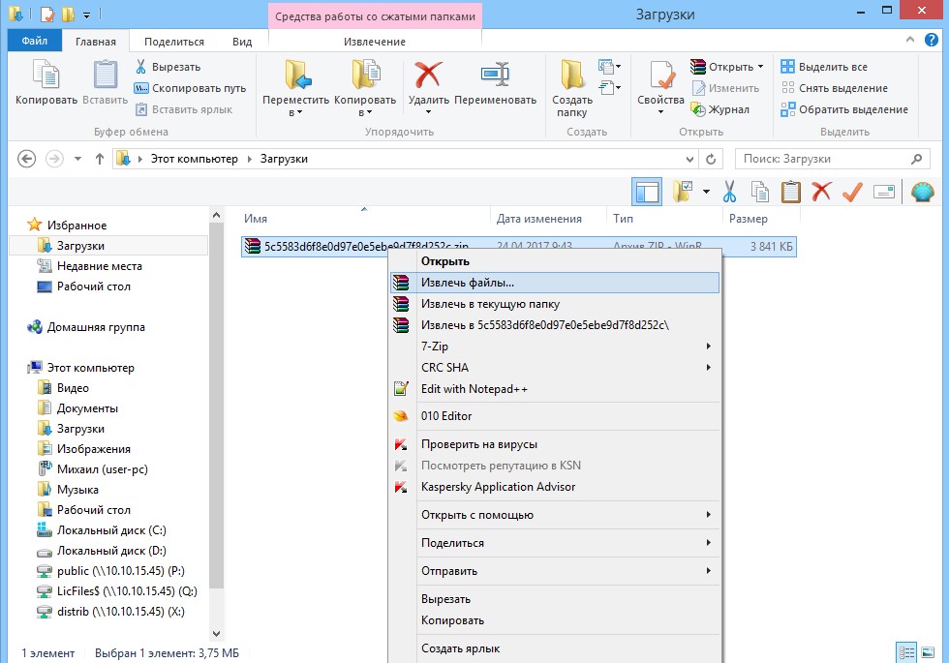The image size is (949, 663).
Task: Expand the CRC SHA submenu
Action: [708, 368]
